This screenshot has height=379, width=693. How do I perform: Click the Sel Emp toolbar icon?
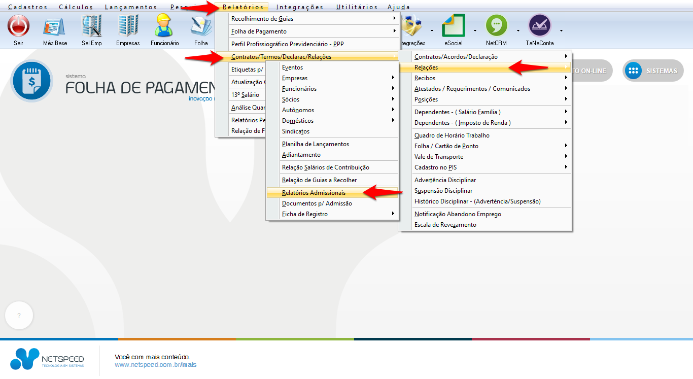click(x=92, y=26)
